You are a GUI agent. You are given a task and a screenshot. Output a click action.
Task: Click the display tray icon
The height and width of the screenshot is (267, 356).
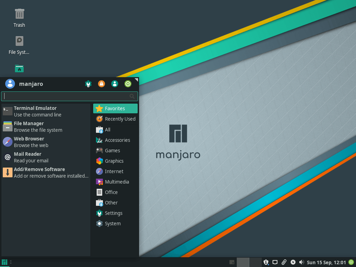coord(275,262)
